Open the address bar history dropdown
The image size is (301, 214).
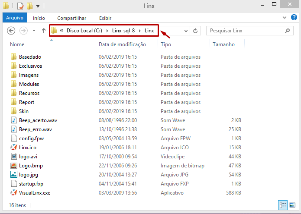[186, 31]
